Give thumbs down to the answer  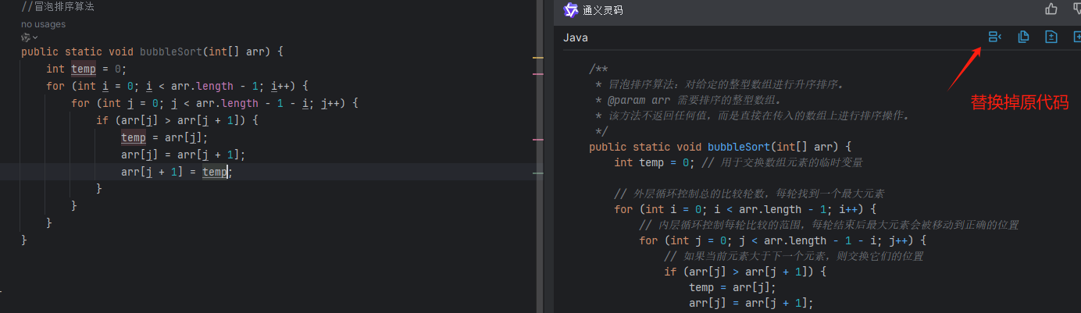[1078, 9]
